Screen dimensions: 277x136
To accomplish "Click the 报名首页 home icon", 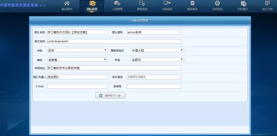I will (67, 4).
